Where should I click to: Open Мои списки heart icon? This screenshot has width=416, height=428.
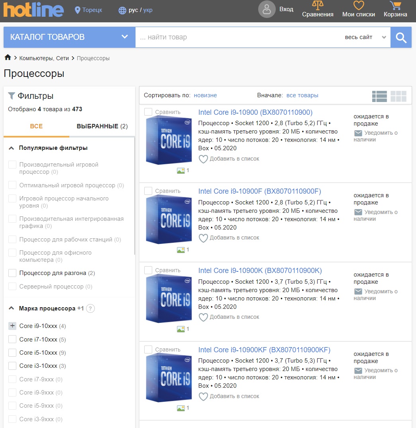tap(359, 6)
